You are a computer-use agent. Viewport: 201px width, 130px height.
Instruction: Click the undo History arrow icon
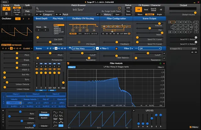coord(98,14)
